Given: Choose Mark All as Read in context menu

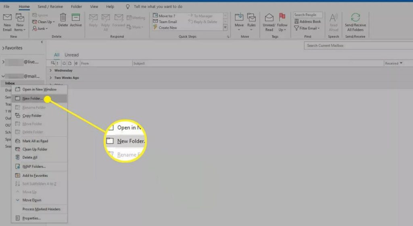Looking at the screenshot, I should coord(35,141).
